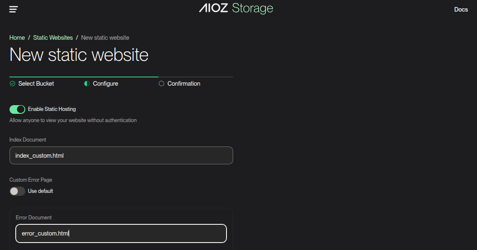Click the AIOZ Storage logo
Image resolution: width=477 pixels, height=250 pixels.
pos(236,8)
